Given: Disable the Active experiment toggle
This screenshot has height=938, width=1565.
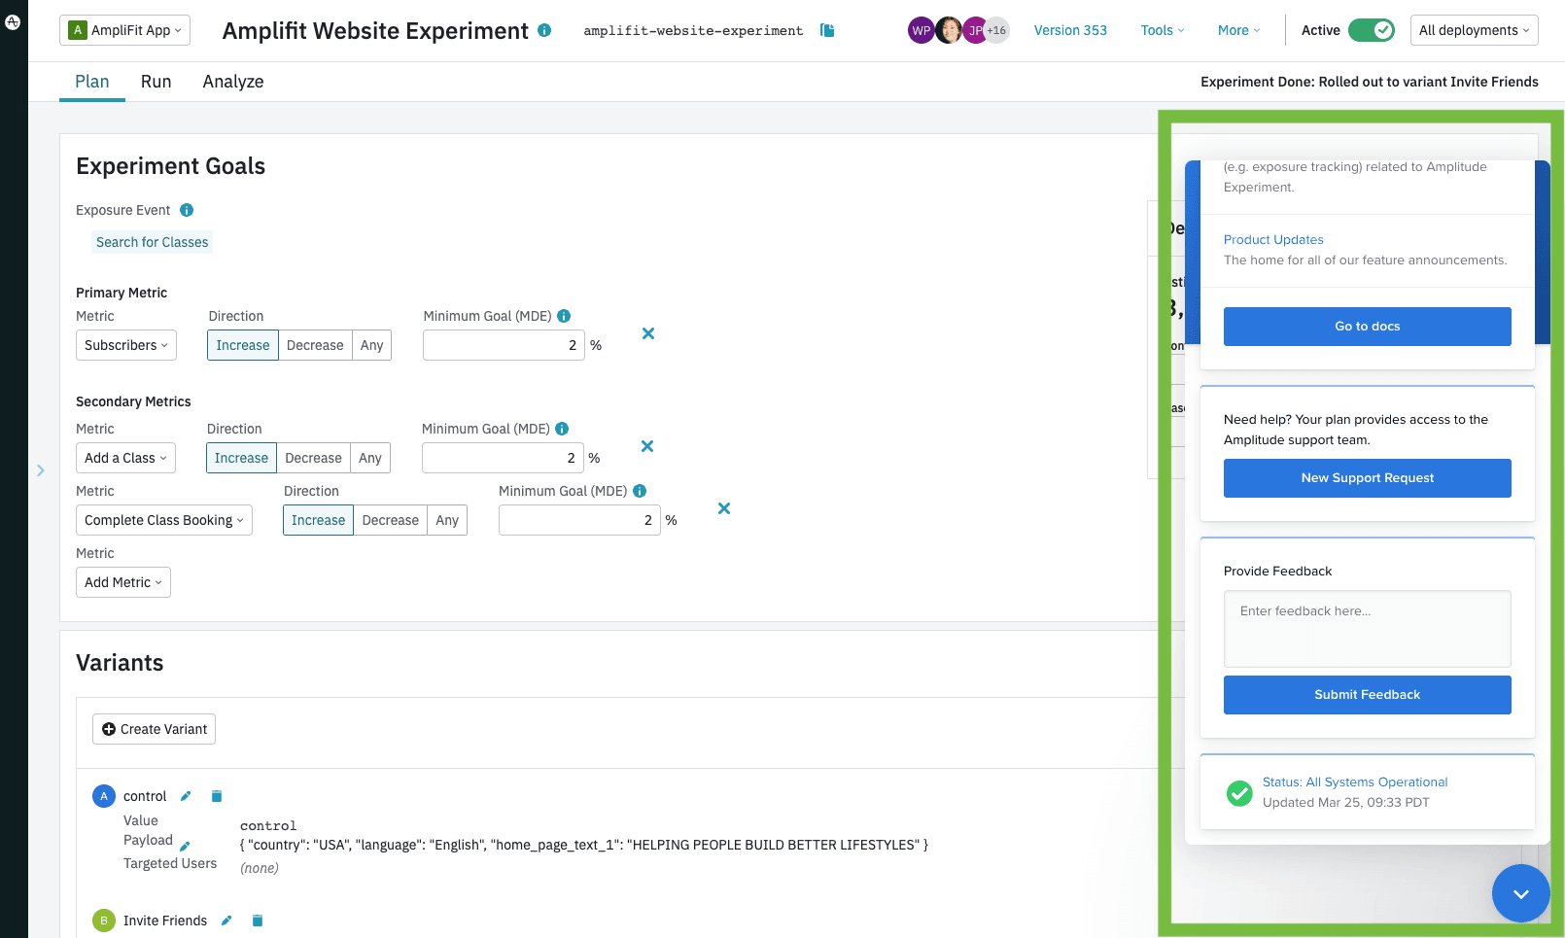Looking at the screenshot, I should tap(1373, 30).
